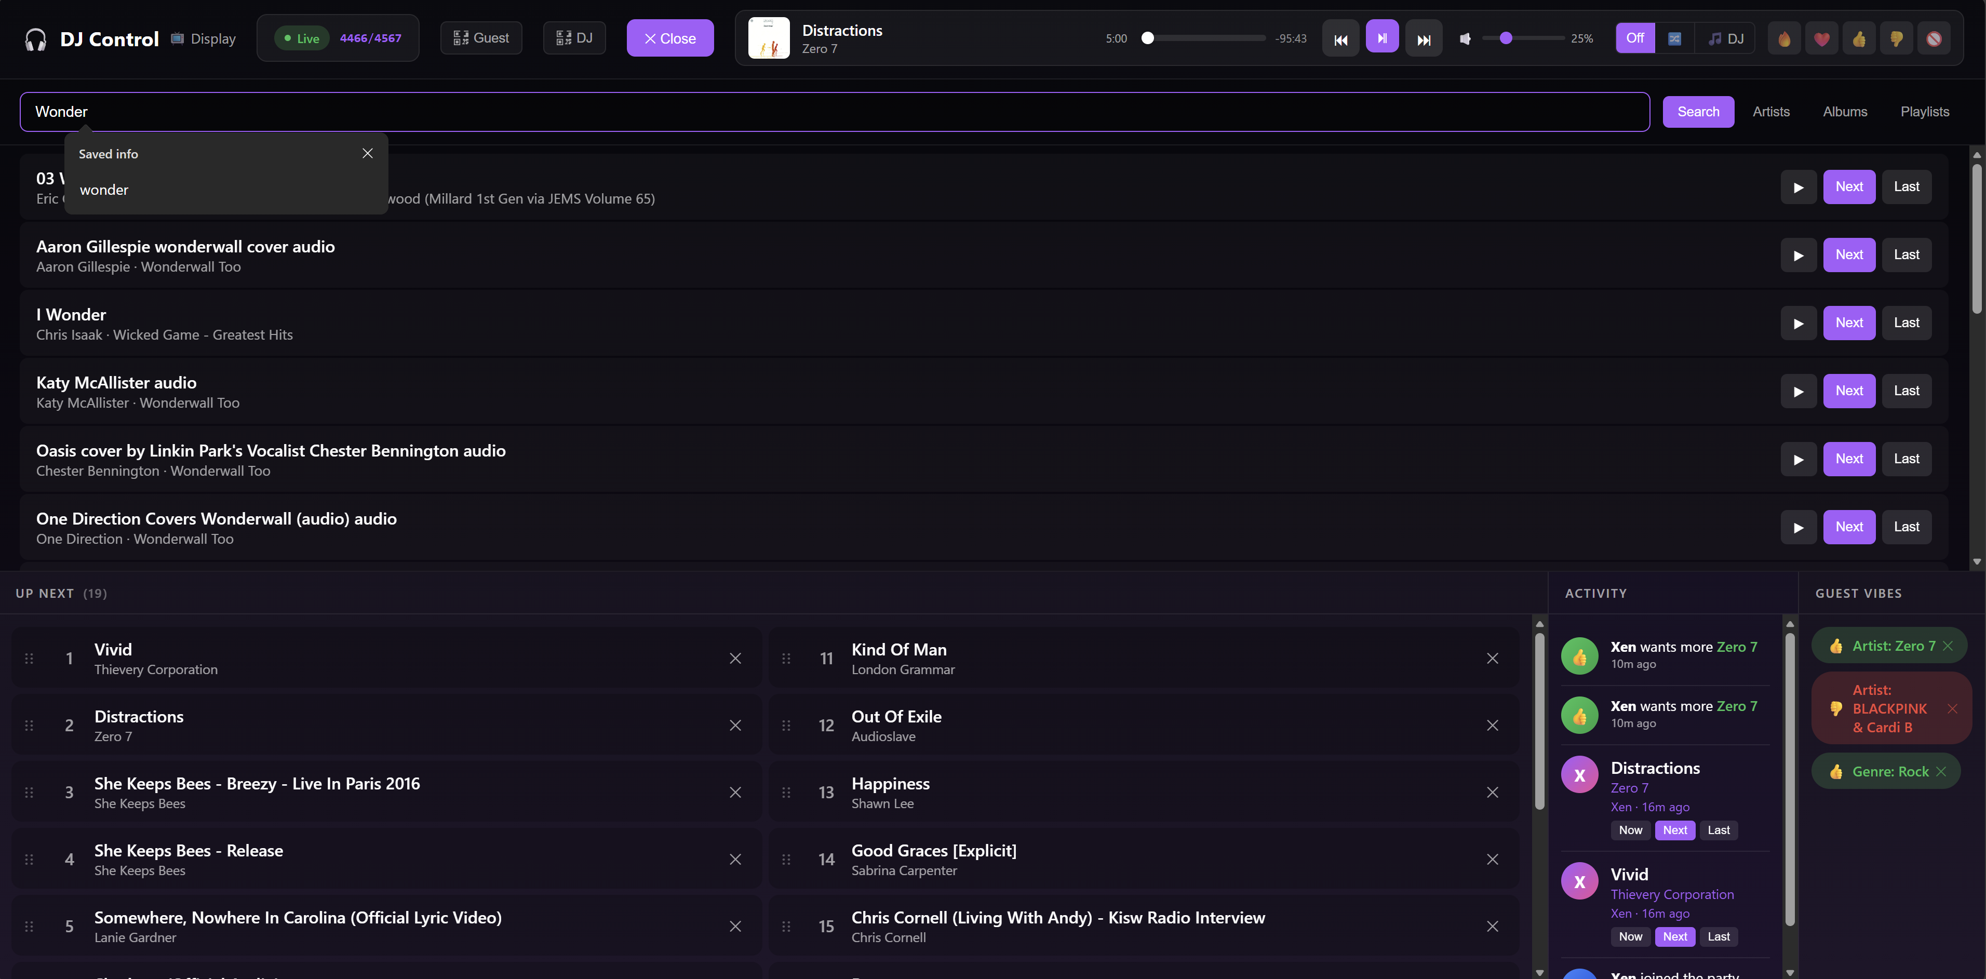Screen dimensions: 1986x979
Task: Skip to the next track
Action: 1423,38
